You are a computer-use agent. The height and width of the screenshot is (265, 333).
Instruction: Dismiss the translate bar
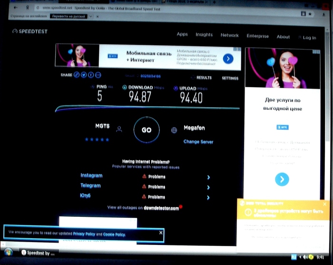98,16
